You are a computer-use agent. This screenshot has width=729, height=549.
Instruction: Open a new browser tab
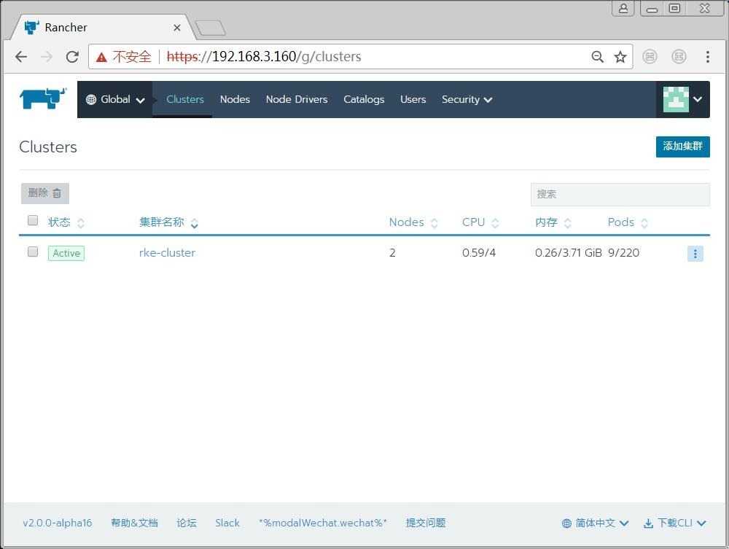tap(210, 28)
